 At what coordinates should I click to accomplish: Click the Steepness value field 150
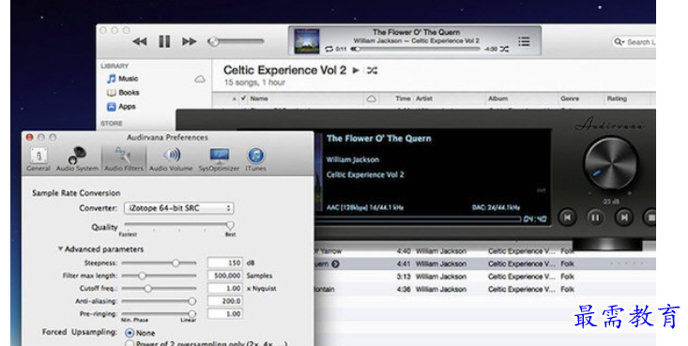(x=224, y=263)
